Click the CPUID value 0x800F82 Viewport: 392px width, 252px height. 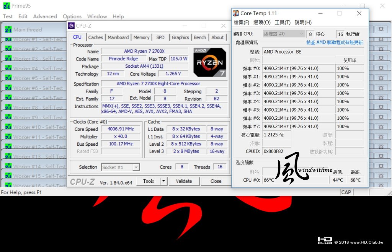click(276, 151)
